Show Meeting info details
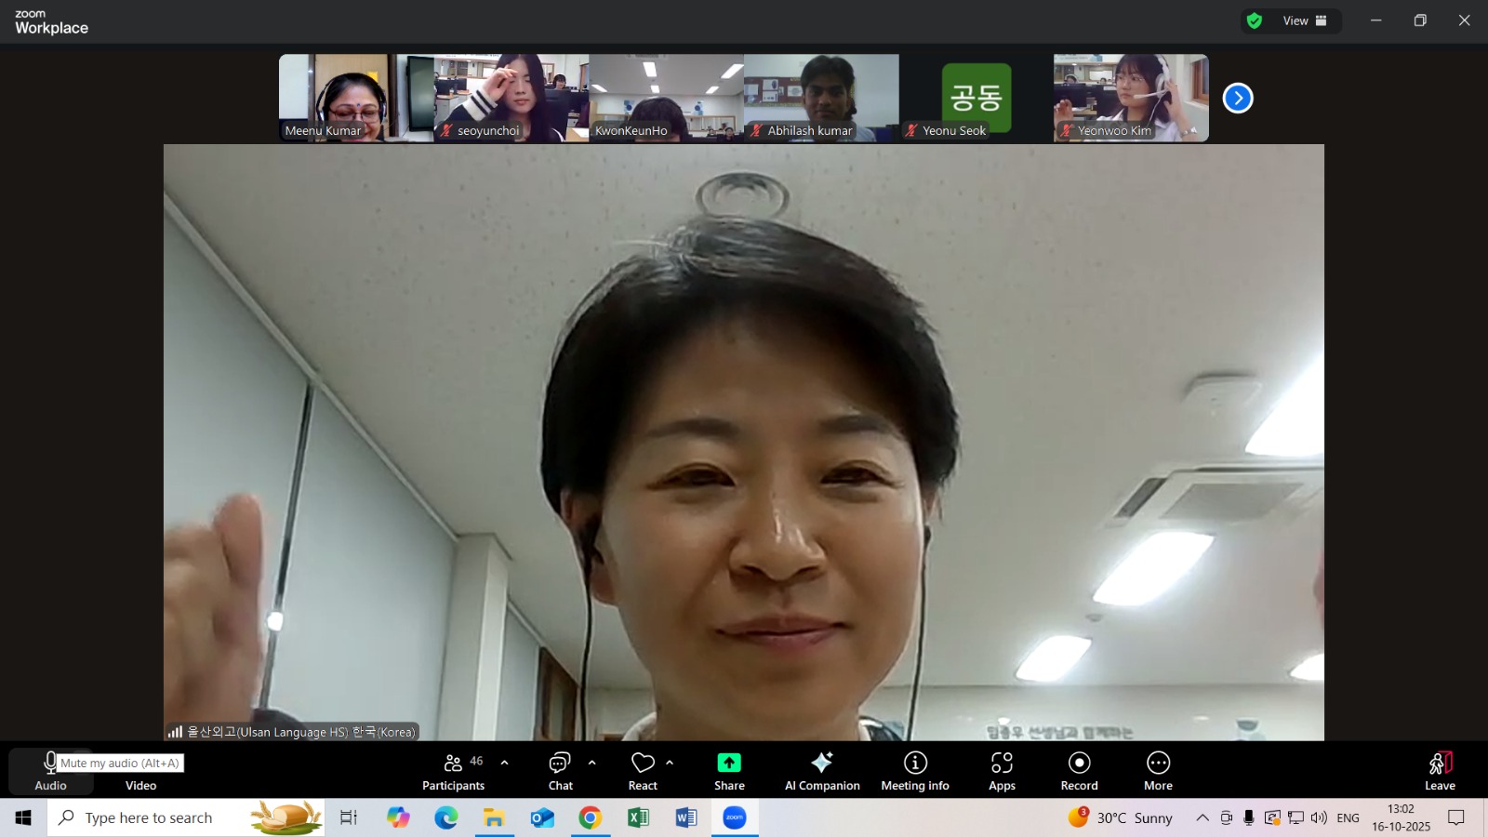The width and height of the screenshot is (1488, 837). click(915, 771)
